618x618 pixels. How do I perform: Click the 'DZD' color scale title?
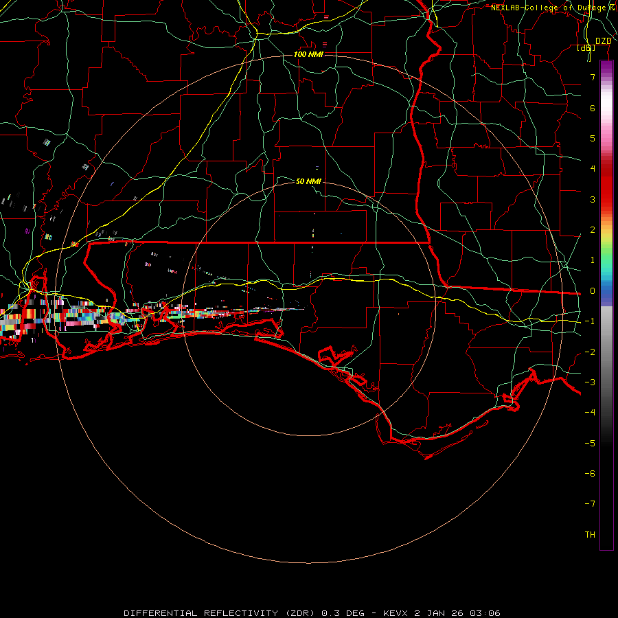(603, 41)
